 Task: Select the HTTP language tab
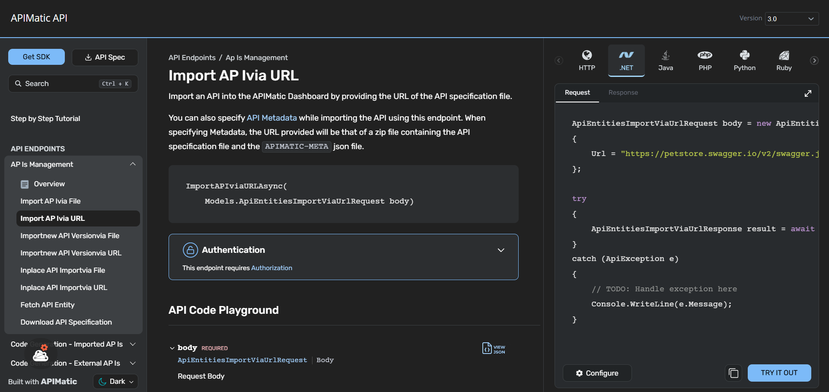(587, 61)
